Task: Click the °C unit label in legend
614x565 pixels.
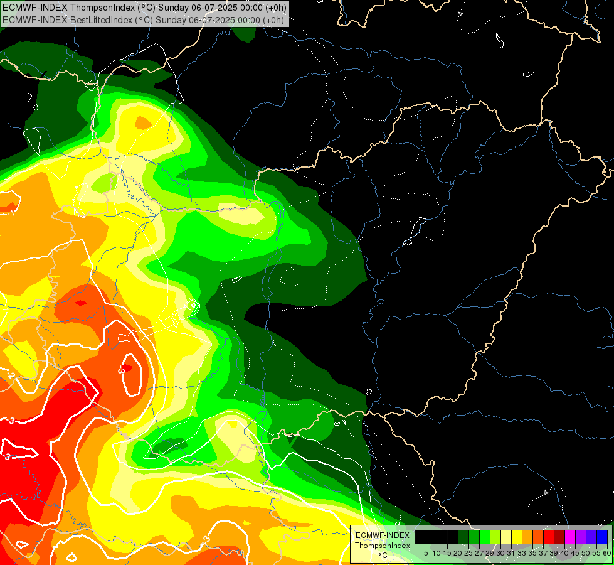Action: click(383, 555)
